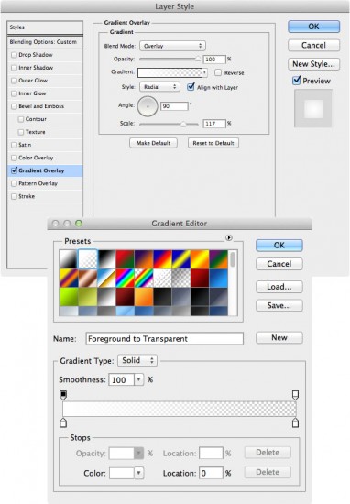Select the right color stop marker
350x504 pixels.
point(295,422)
